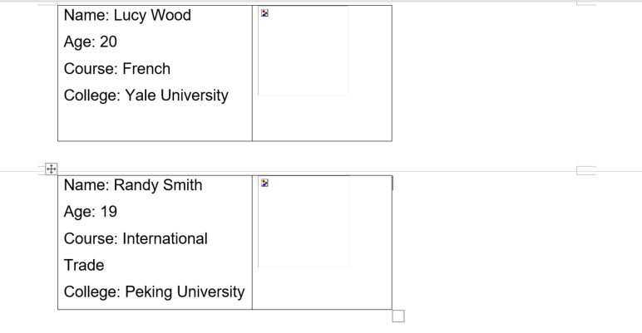The image size is (642, 333).
Task: Click the table move handle icon
Action: coord(52,169)
